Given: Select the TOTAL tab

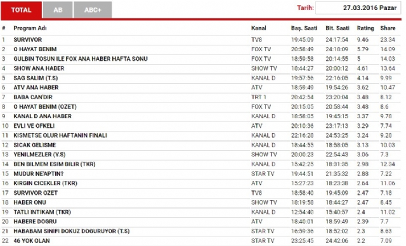Looking at the screenshot, I should tap(21, 10).
